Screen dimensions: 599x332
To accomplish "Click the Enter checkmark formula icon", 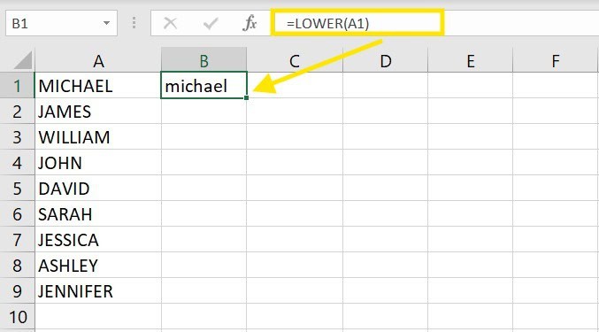I will coord(211,23).
